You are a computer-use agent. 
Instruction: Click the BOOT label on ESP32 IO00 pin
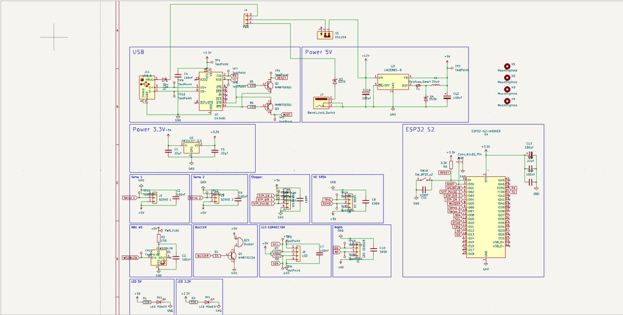point(451,184)
